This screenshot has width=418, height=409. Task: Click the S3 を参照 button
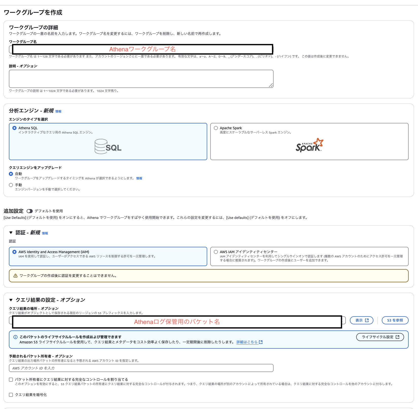[x=395, y=320]
